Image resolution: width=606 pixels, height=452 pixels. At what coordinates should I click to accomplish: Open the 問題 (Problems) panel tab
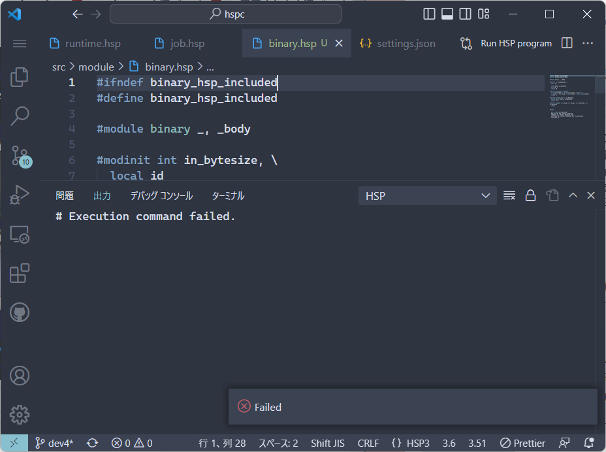65,196
